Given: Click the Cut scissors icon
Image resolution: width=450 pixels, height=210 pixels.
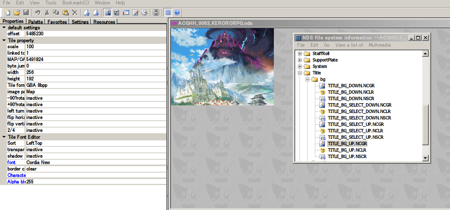Looking at the screenshot, I should point(47,12).
